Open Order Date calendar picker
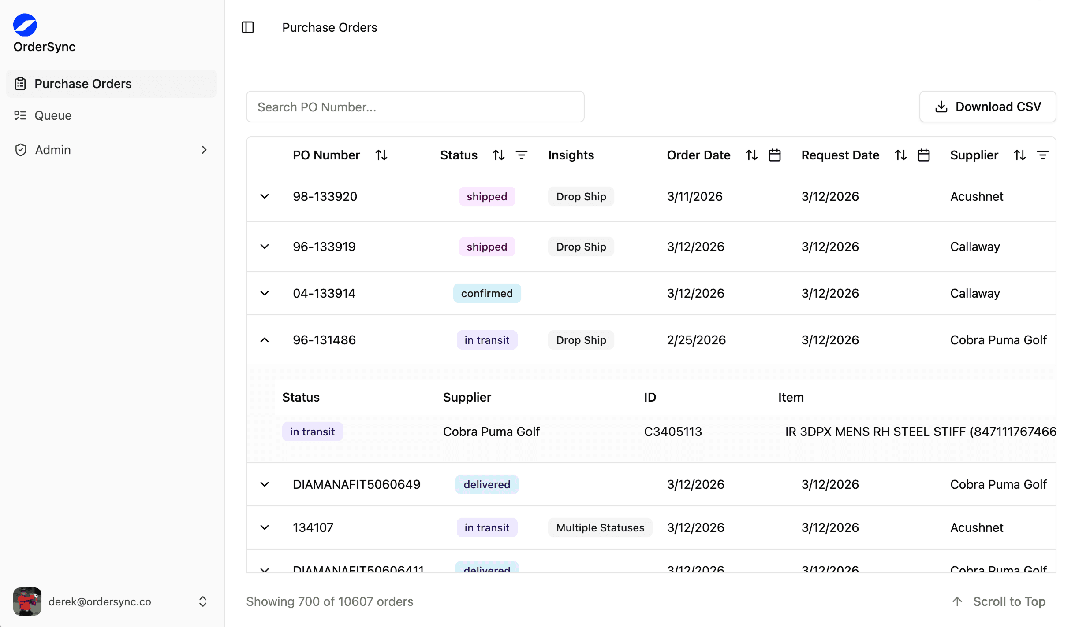Viewport: 1075px width, 627px height. point(774,155)
